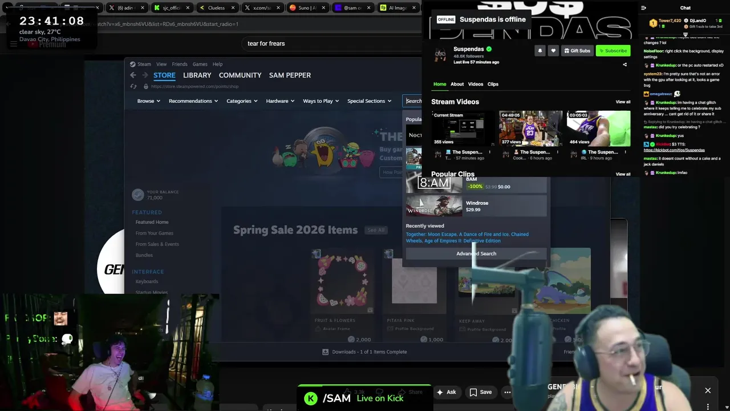The image size is (730, 411).
Task: Focus the Steam store Search field
Action: click(413, 101)
